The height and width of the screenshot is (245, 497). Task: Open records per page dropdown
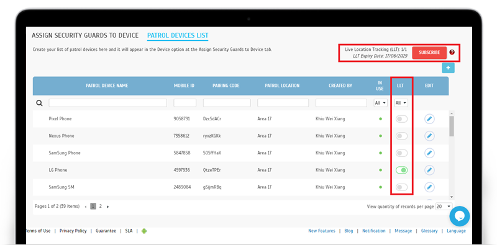pyautogui.click(x=444, y=207)
